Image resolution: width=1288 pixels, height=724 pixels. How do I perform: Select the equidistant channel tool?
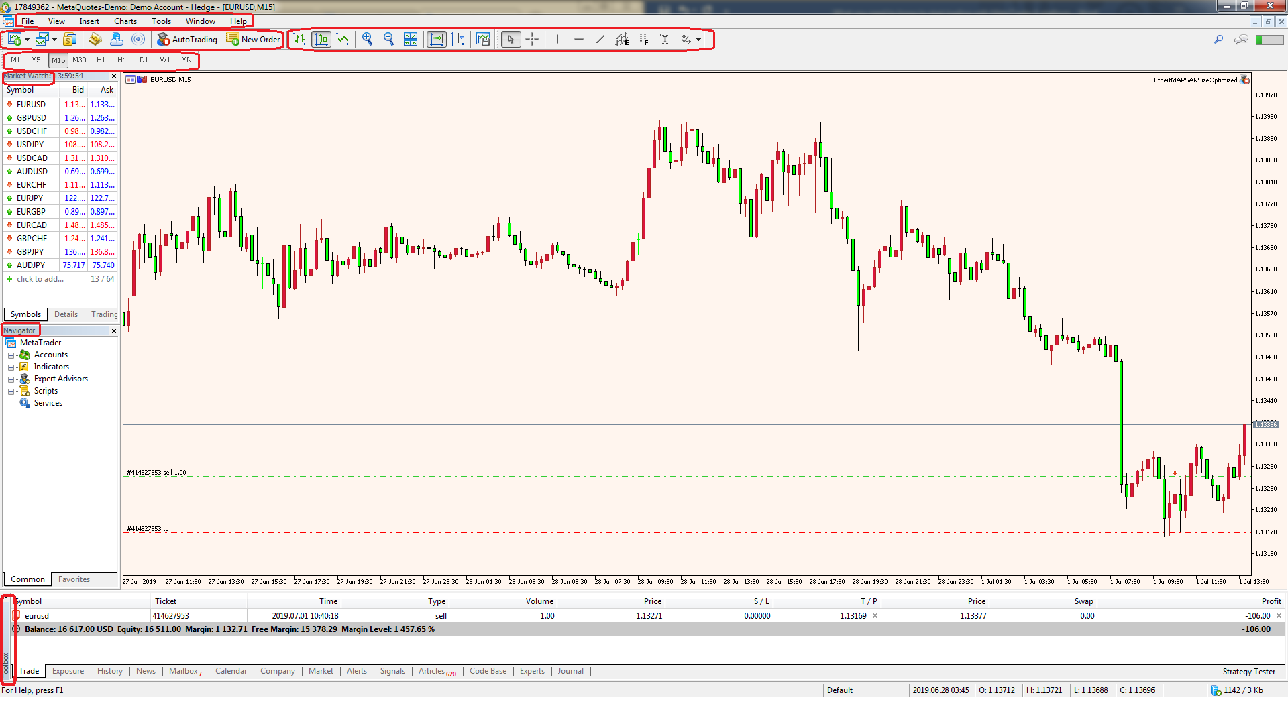point(622,40)
